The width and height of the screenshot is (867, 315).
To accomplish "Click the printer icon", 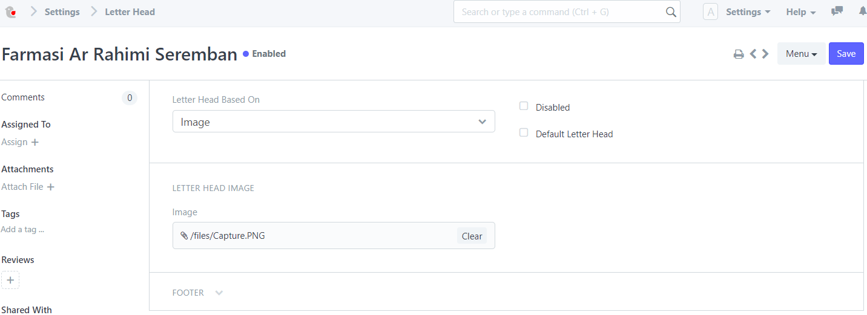I will pyautogui.click(x=739, y=54).
